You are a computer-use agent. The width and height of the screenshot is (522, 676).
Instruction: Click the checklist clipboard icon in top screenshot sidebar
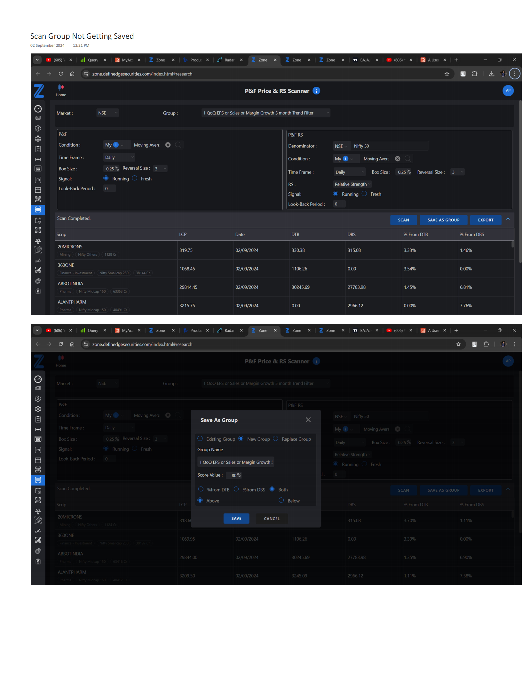coord(38,149)
